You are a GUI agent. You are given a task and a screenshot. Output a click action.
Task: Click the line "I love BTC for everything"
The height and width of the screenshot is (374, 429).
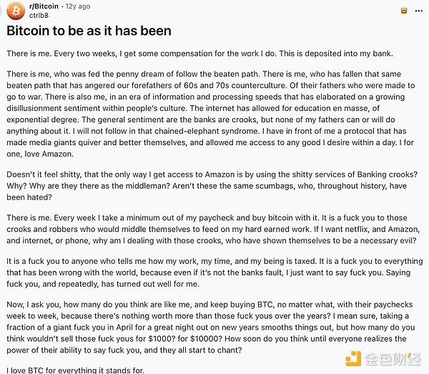(x=75, y=370)
